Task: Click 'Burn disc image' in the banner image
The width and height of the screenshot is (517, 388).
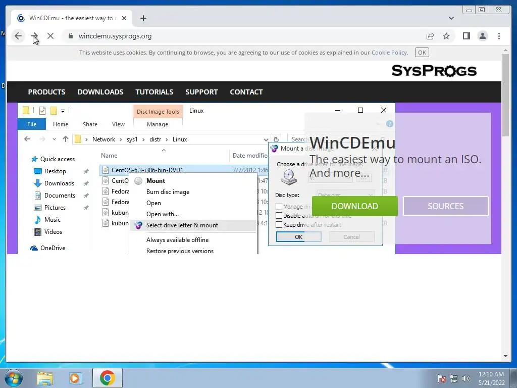Action: (x=168, y=192)
